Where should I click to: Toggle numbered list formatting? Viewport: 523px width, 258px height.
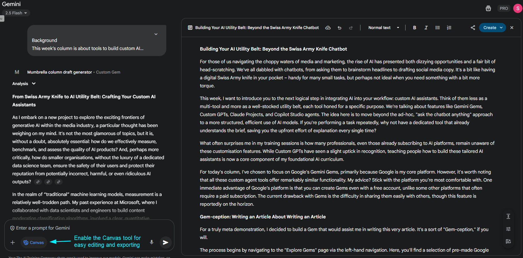click(x=449, y=28)
